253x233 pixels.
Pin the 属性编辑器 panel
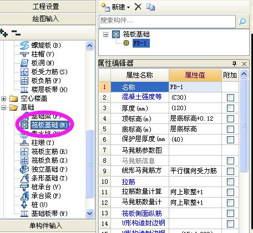click(x=234, y=64)
